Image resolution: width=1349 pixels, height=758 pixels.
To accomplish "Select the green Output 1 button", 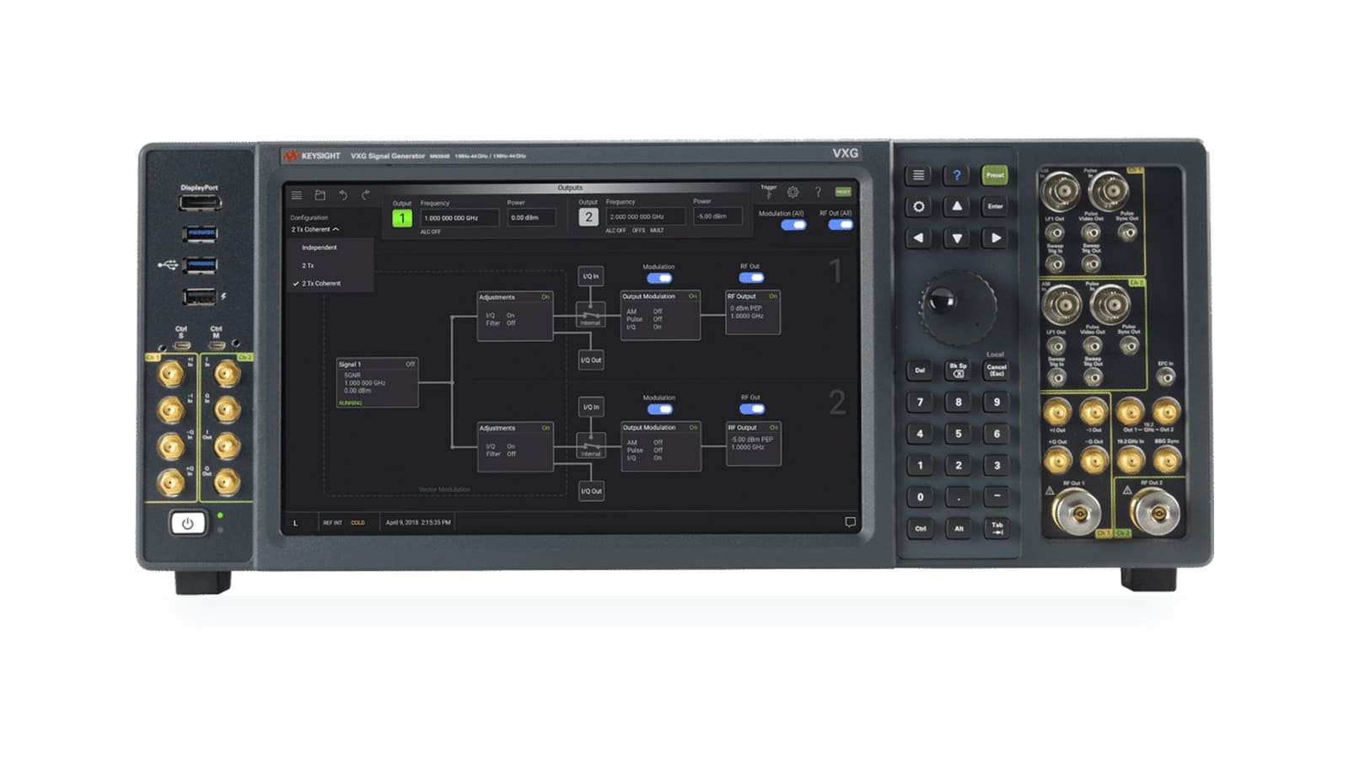I will [x=402, y=218].
